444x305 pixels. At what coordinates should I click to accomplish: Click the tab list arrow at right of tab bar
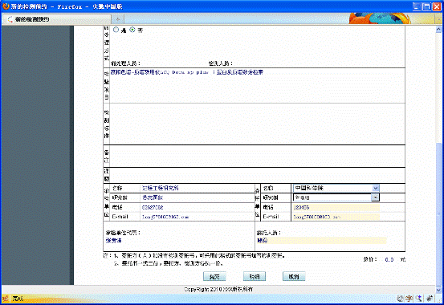click(438, 19)
